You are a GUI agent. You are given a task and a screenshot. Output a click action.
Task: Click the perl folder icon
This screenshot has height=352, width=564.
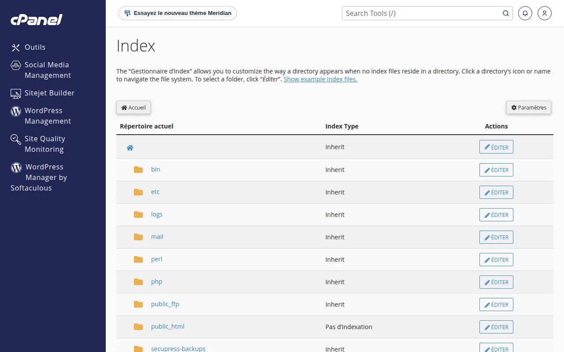(x=138, y=259)
